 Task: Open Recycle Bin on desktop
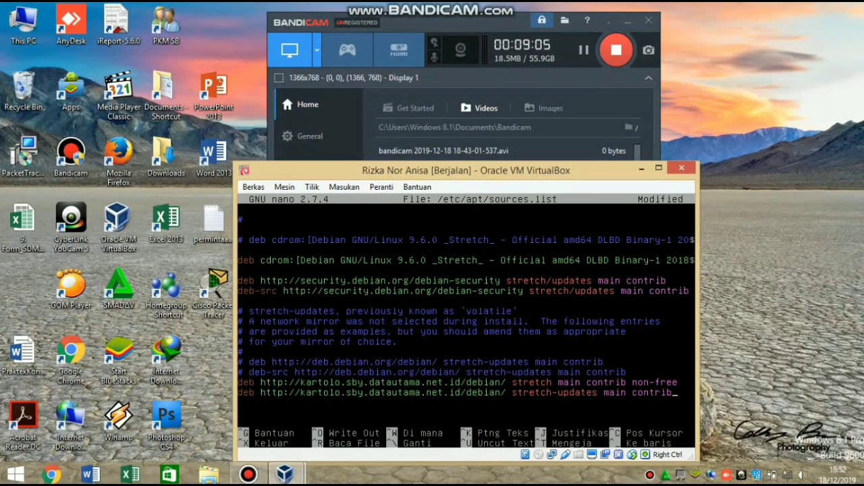pos(23,91)
